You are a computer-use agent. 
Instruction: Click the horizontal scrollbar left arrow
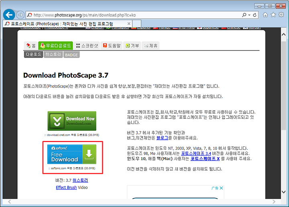(x=10, y=202)
